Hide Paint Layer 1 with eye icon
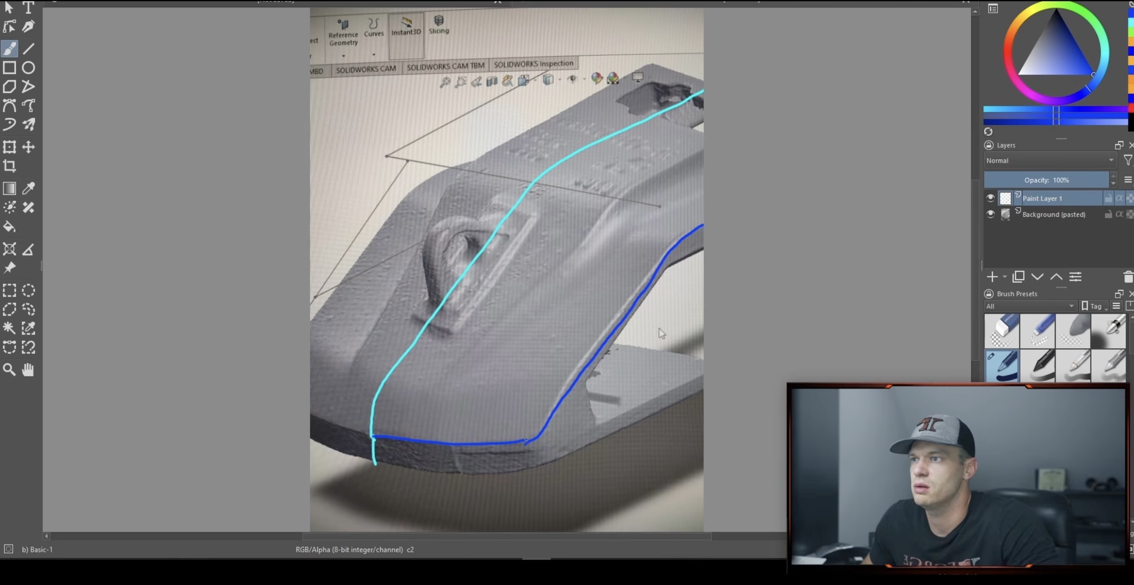Viewport: 1134px width, 585px height. [990, 198]
